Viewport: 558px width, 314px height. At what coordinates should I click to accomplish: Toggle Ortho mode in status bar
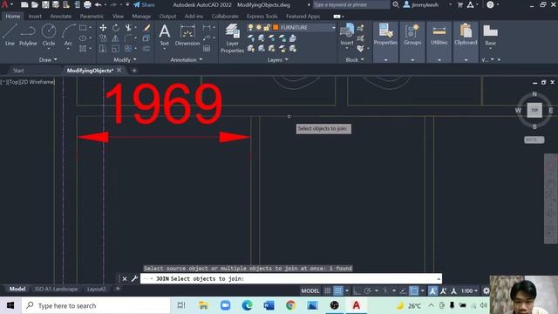[x=357, y=290]
